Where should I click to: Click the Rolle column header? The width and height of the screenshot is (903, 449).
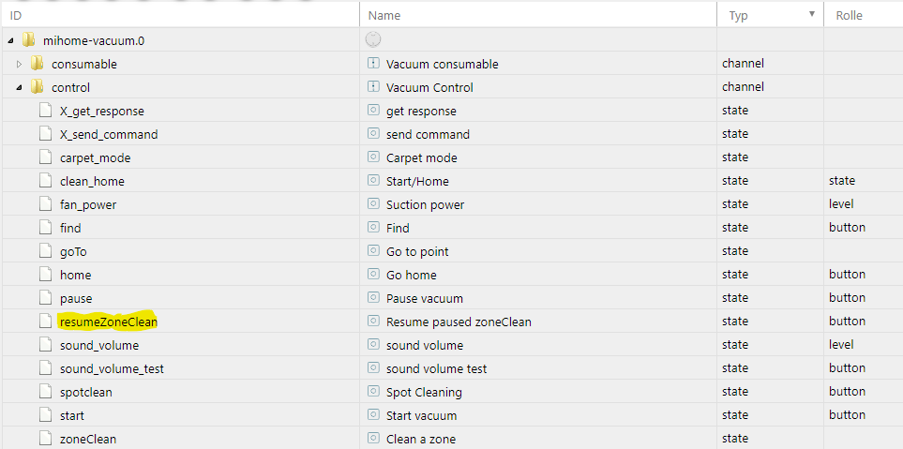[x=848, y=15]
